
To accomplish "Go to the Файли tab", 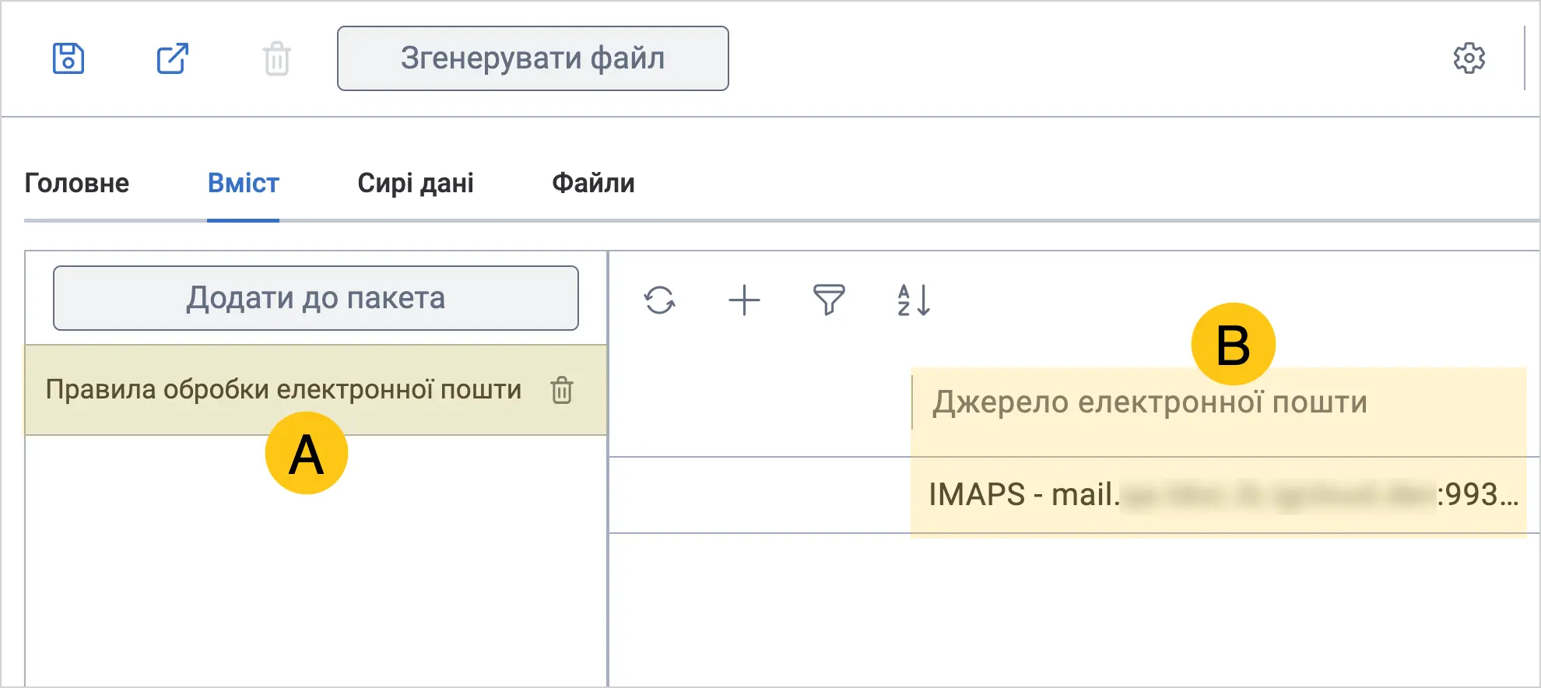I will (x=593, y=184).
